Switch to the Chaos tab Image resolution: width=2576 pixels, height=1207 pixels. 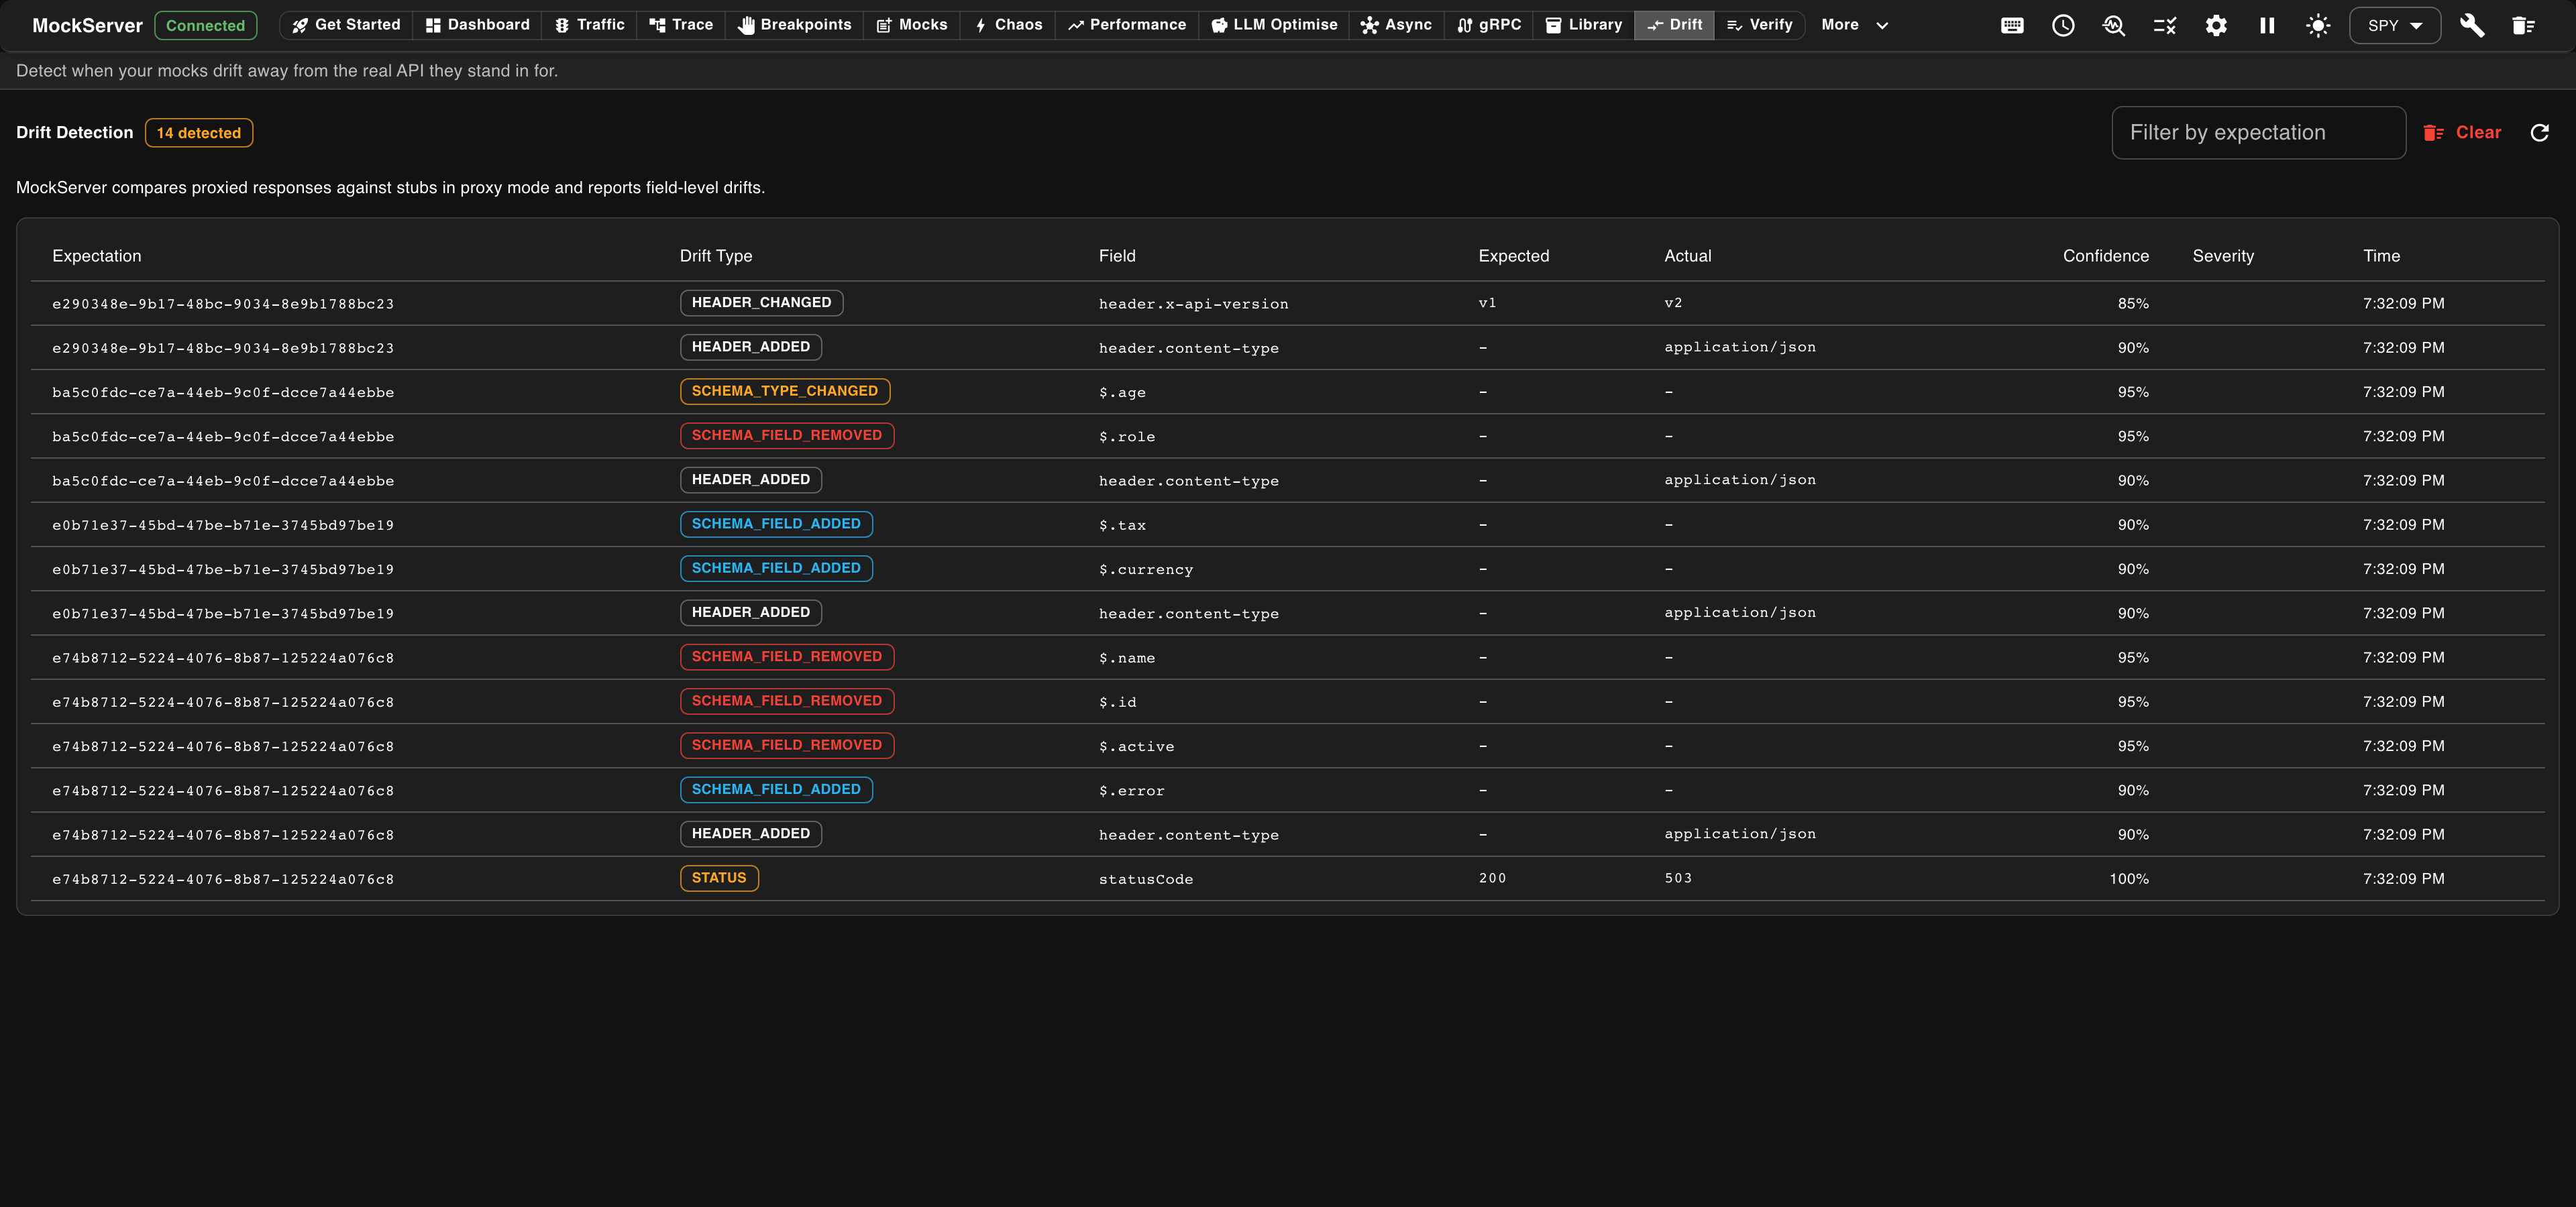coord(1008,25)
